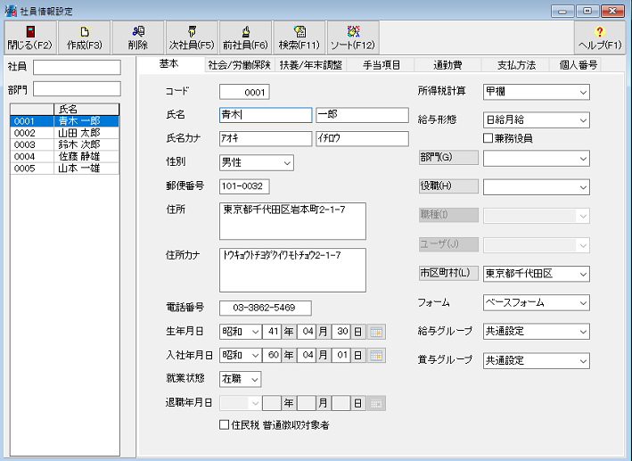Click the 市区町村(L) button
The width and height of the screenshot is (632, 461).
[x=448, y=273]
